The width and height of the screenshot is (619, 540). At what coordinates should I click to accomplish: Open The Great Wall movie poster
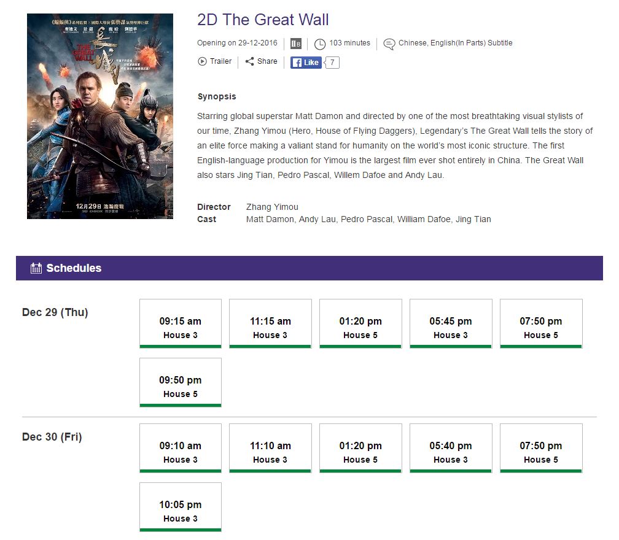(100, 116)
